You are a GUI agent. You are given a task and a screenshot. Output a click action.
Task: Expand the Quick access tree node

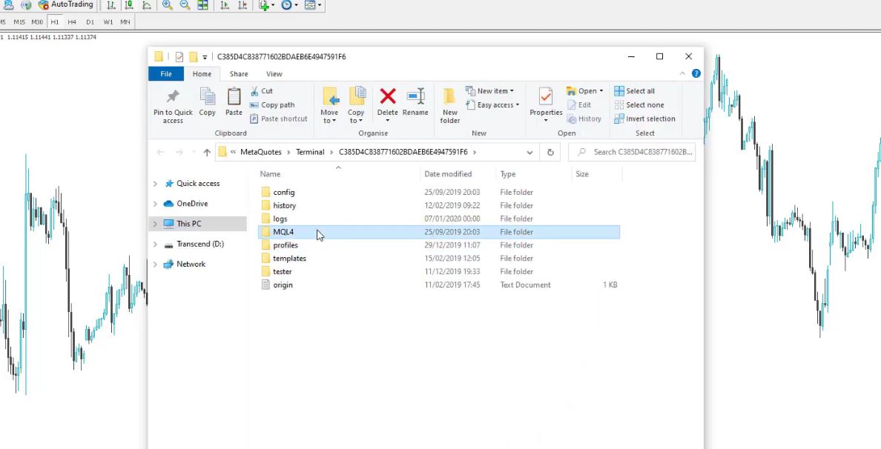[x=155, y=184]
